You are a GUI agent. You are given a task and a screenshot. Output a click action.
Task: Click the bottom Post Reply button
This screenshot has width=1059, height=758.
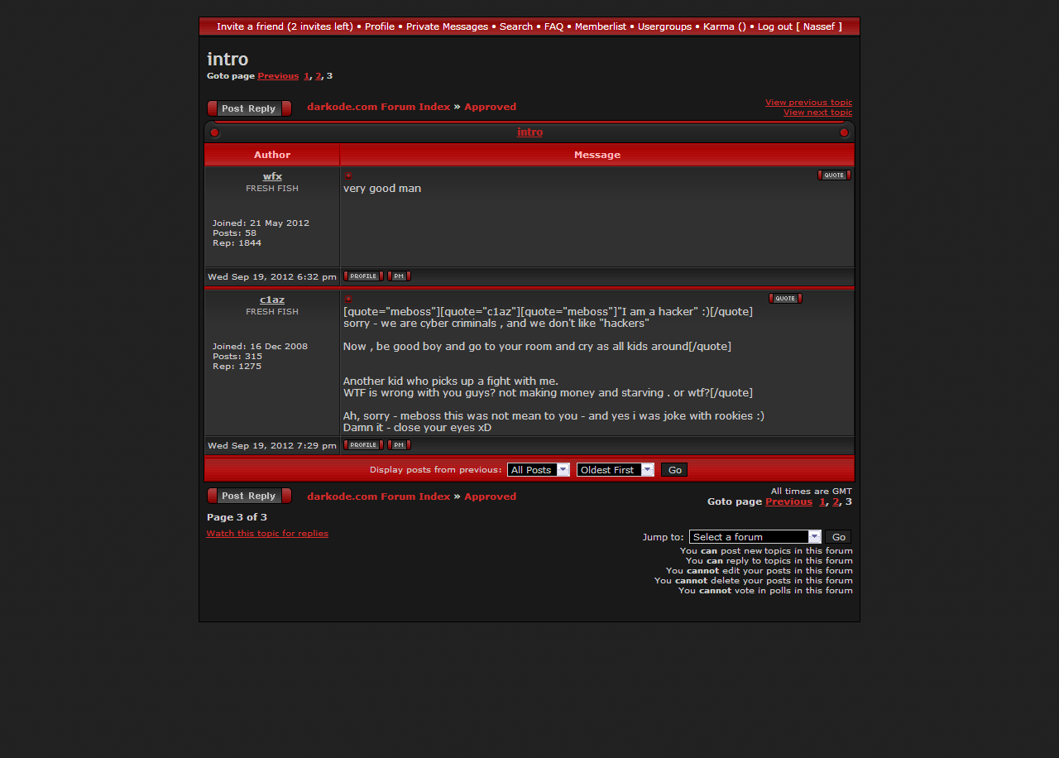249,496
